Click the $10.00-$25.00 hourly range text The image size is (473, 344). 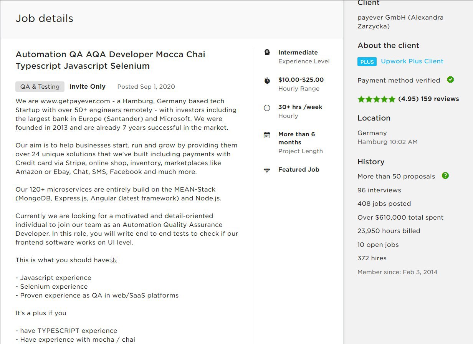(301, 80)
